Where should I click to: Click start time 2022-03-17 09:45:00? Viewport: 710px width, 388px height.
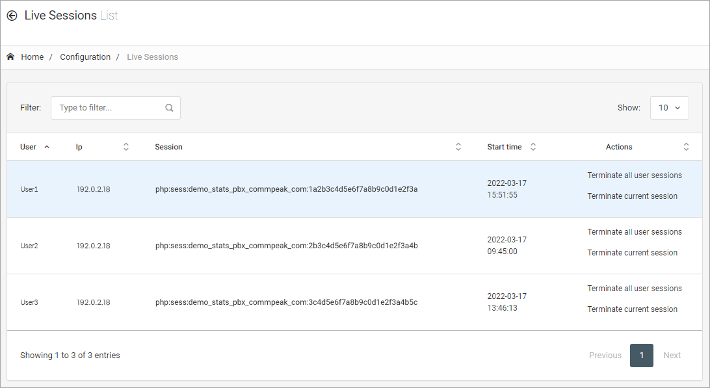506,246
